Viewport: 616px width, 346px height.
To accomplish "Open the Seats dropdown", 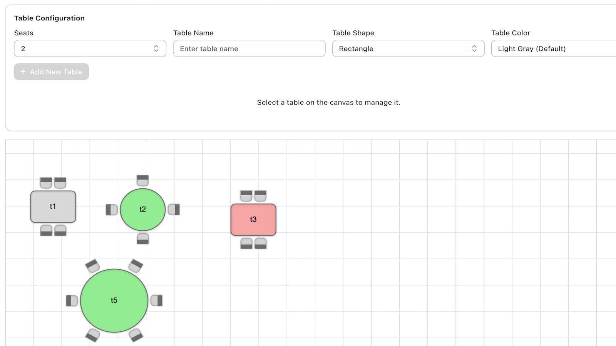I will coord(90,48).
